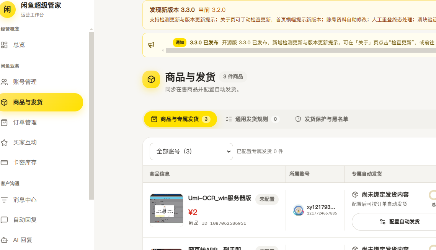Select 商品与发货 sidebar item
Viewport: 436px width, 250px height.
[41, 102]
